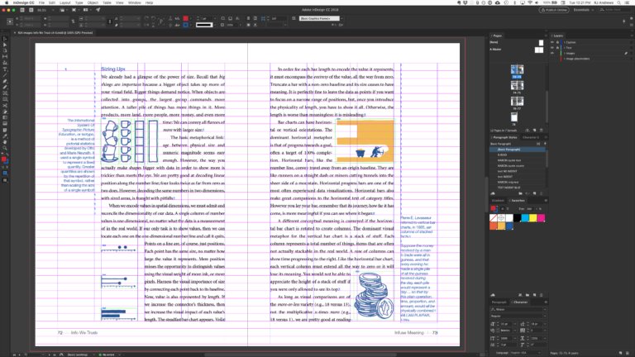Viewport: 635px width, 357px height.
Task: Unlock the Text layer
Action: coord(557,48)
